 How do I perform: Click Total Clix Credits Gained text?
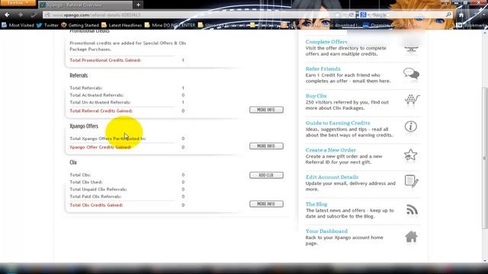(x=96, y=205)
